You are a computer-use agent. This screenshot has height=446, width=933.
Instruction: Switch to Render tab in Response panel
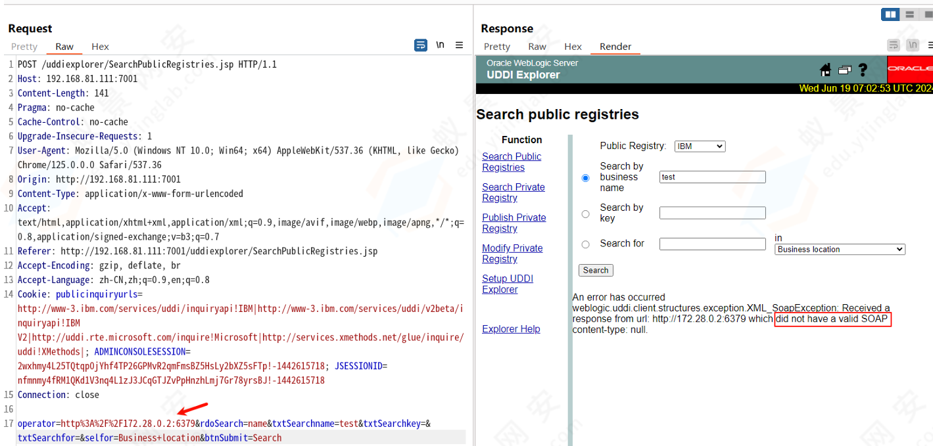(x=615, y=47)
